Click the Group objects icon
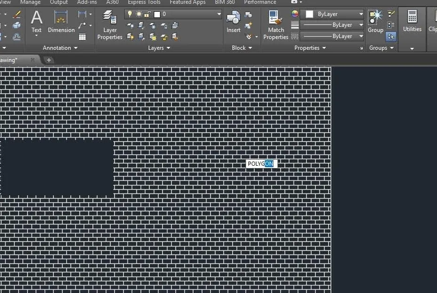 (x=375, y=22)
